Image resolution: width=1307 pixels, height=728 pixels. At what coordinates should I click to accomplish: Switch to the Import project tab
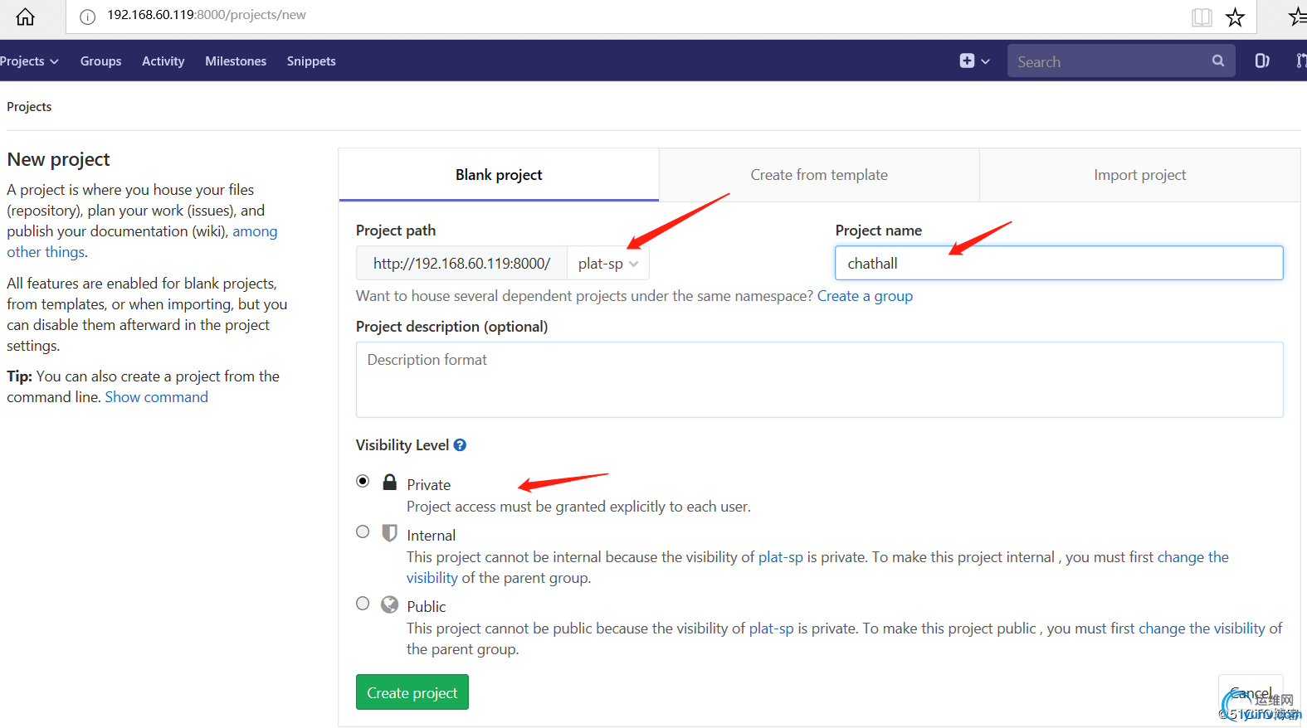[1139, 175]
